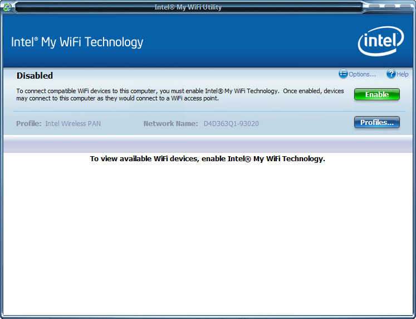Screen dimensions: 416x319
Task: Click the app icon in title bar
Action: (x=7, y=7)
